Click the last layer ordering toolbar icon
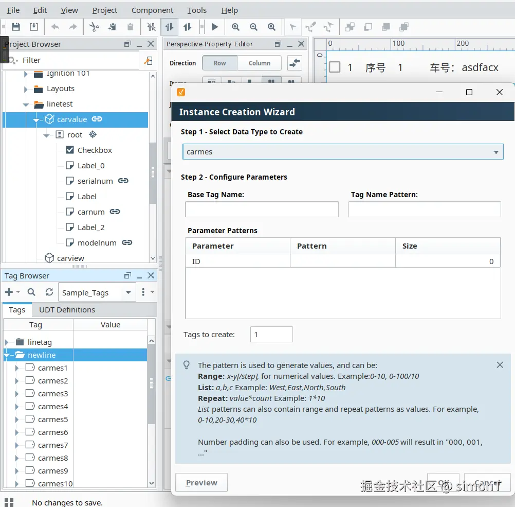 (404, 27)
